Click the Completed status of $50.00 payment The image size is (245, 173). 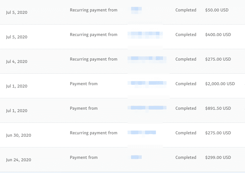click(186, 10)
